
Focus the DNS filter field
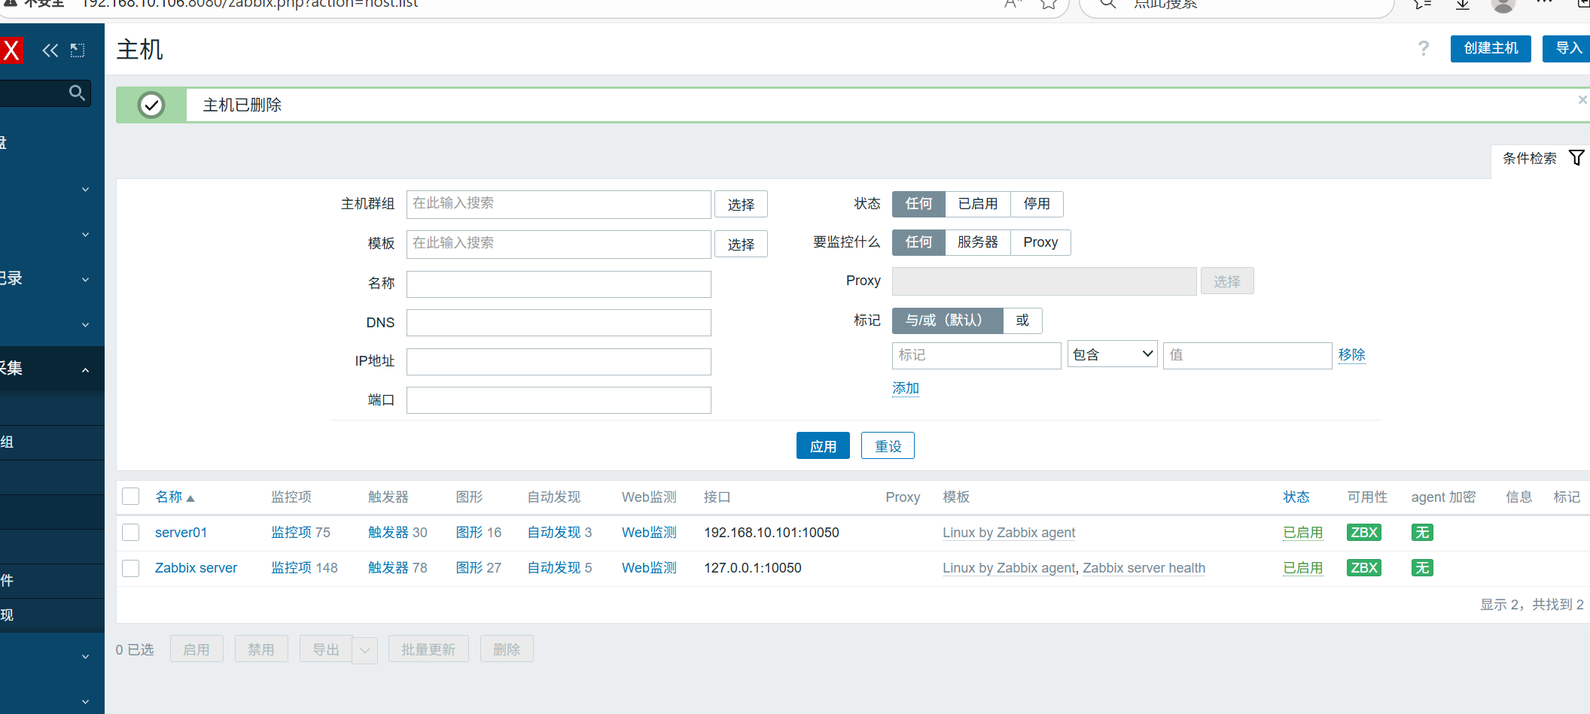559,323
